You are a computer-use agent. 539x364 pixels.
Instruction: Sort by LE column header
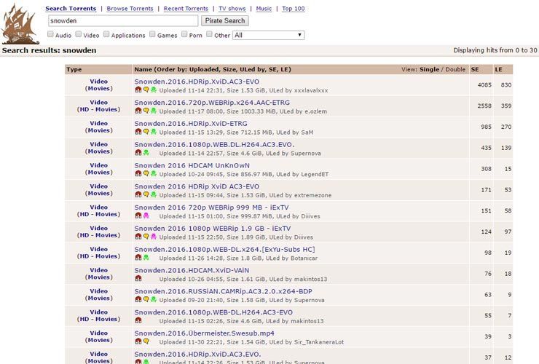pyautogui.click(x=498, y=69)
